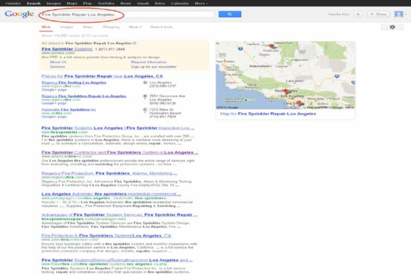Screen dimensions: 411x275
Task: Click the ad info icon after ad label
Action: click(x=134, y=43)
